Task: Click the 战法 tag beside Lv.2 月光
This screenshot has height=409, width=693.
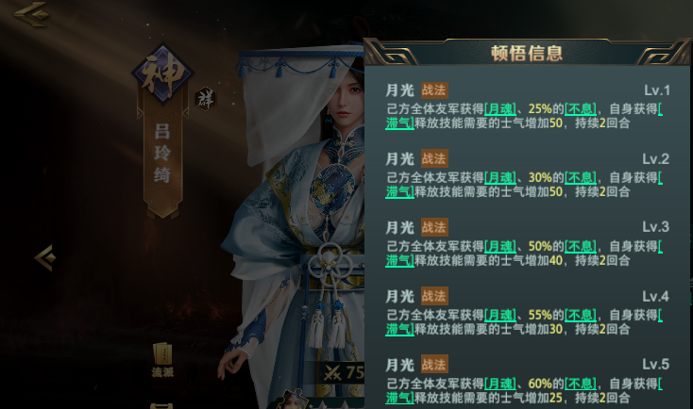Action: tap(434, 159)
